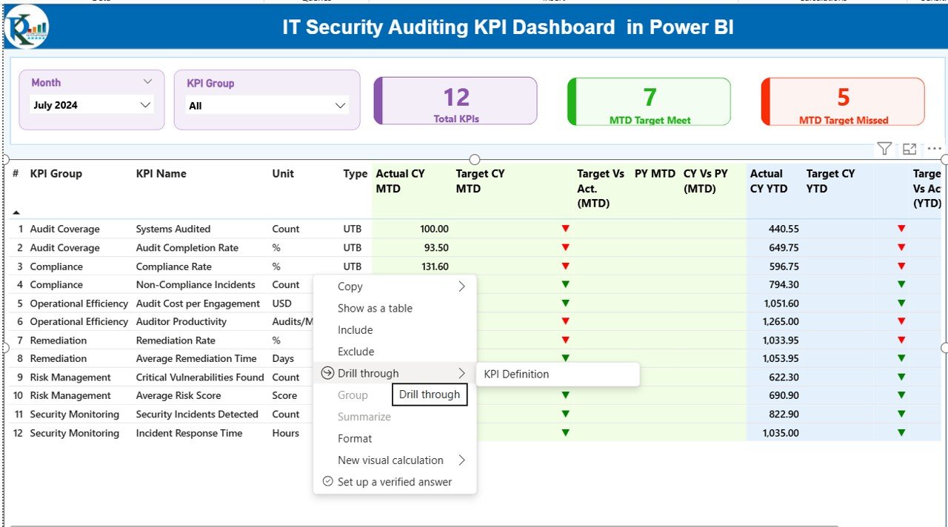This screenshot has width=948, height=527.
Task: Open the KPI Group dropdown showing All
Action: click(341, 106)
